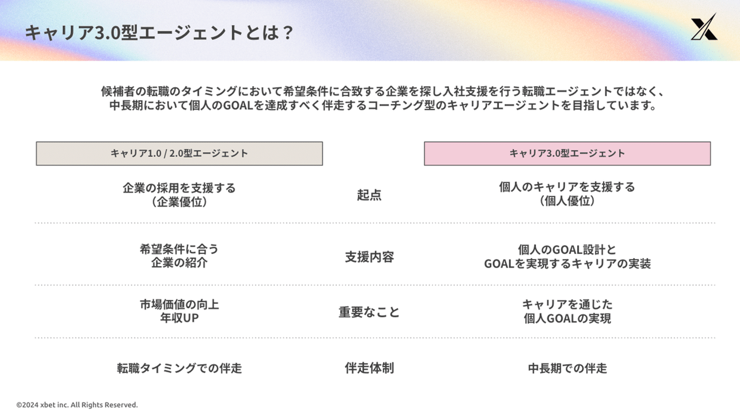Click the （個人優位） text under the pink header
The image size is (740, 416).
(x=567, y=201)
